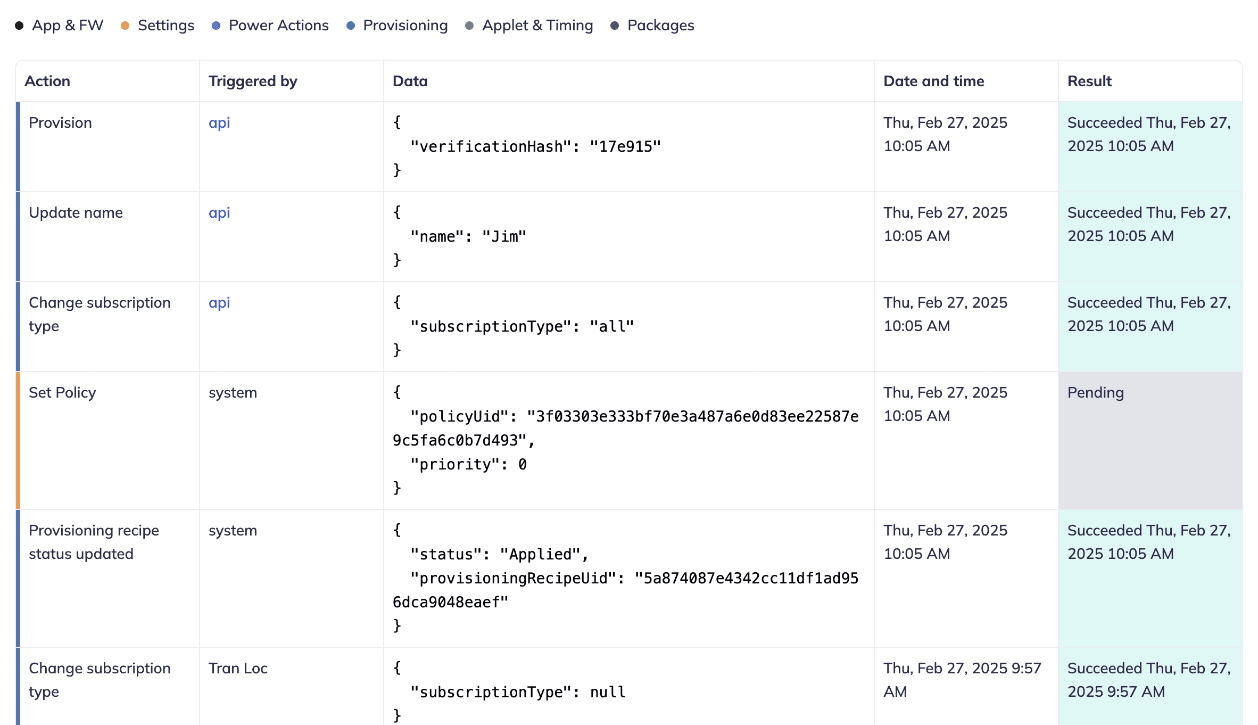Open the api link in Change subscription type row
The height and width of the screenshot is (725, 1258).
tap(219, 302)
